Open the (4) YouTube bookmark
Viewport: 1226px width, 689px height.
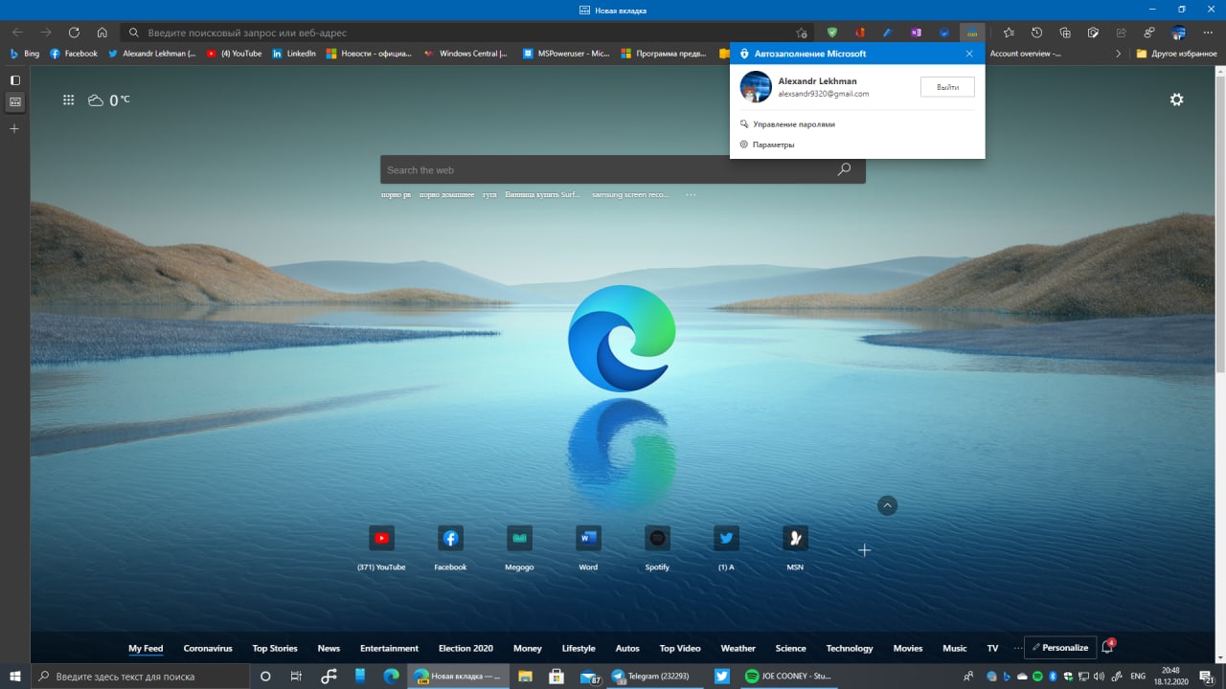[235, 54]
